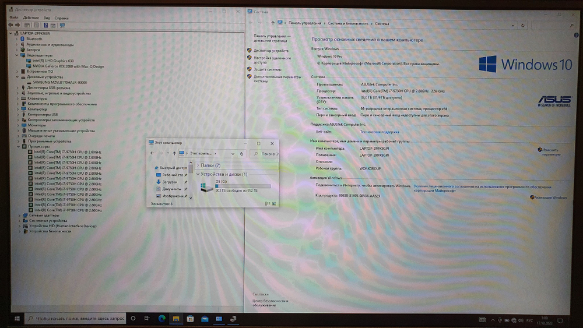Click the Сетевые адаптеры category icon
The width and height of the screenshot is (583, 328).
pyautogui.click(x=25, y=215)
